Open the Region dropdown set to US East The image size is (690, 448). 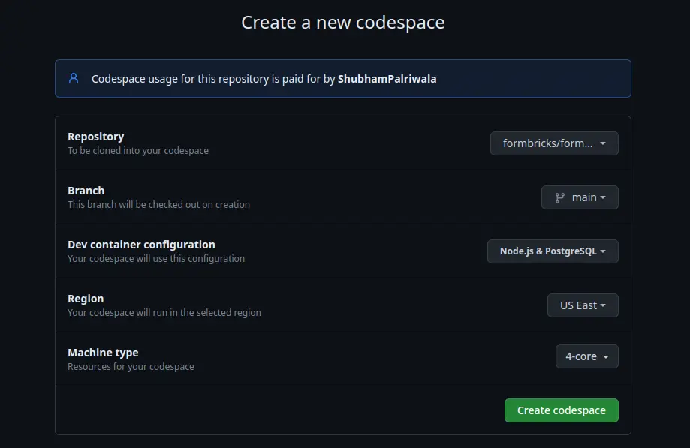pyautogui.click(x=583, y=305)
